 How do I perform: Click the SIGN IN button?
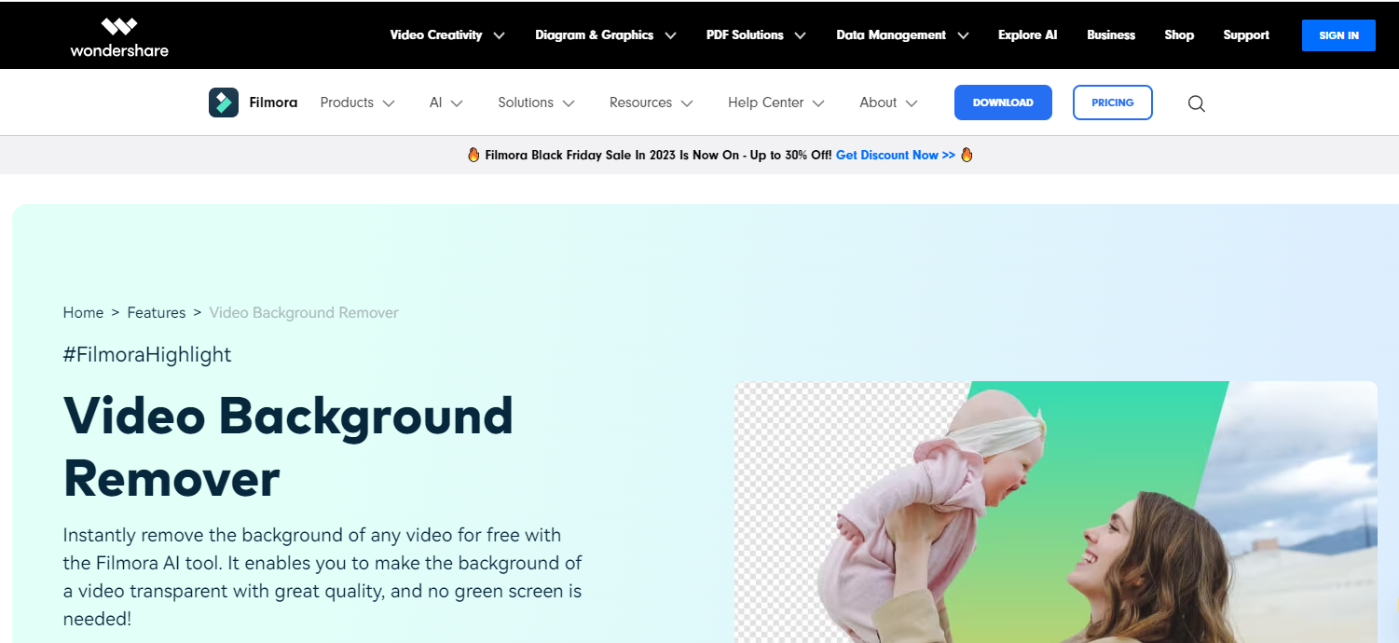click(x=1338, y=35)
